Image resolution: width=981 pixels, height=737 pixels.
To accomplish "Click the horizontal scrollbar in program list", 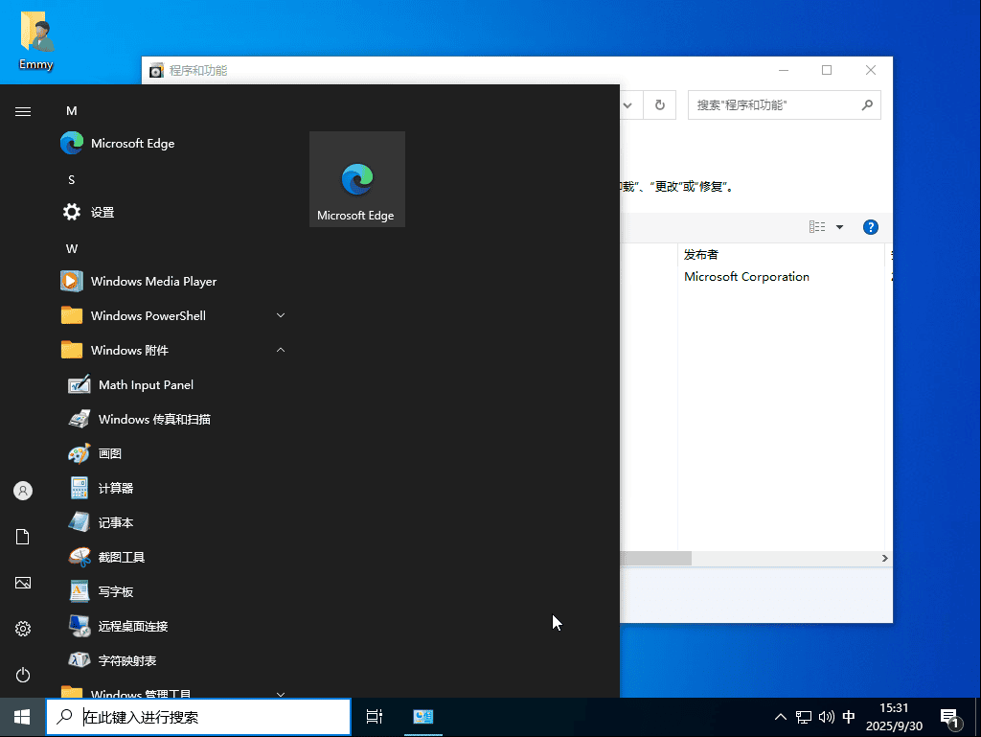I will [655, 558].
